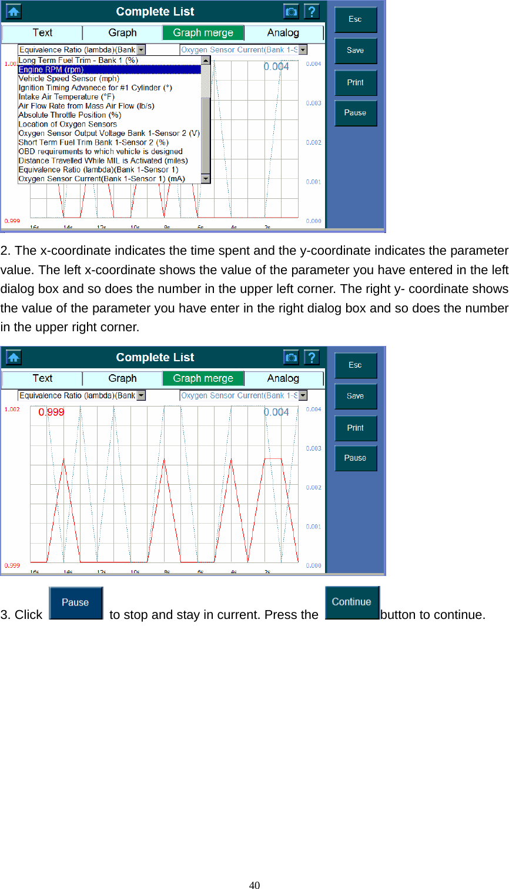Open the left parameter dropdown on merged graph
Screen dimensions: 509x889
(140, 395)
